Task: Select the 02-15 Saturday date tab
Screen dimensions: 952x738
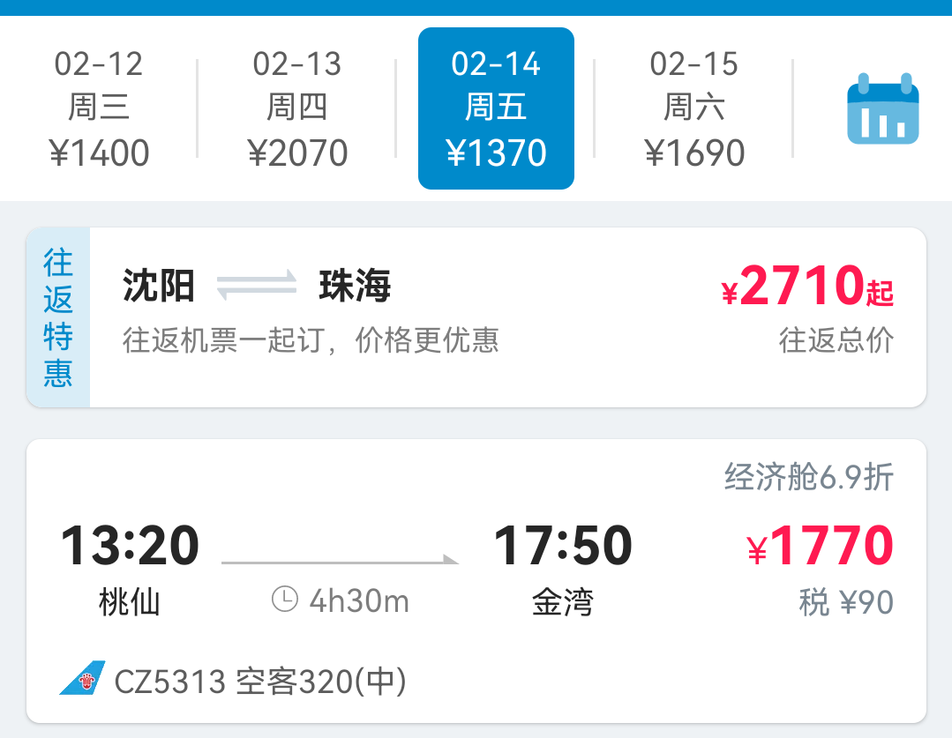Action: [x=694, y=108]
